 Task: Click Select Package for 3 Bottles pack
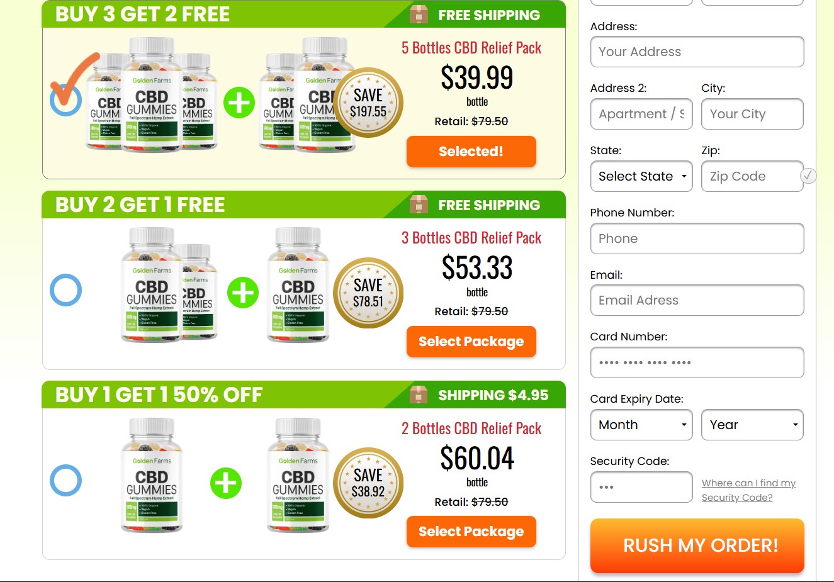click(x=471, y=342)
